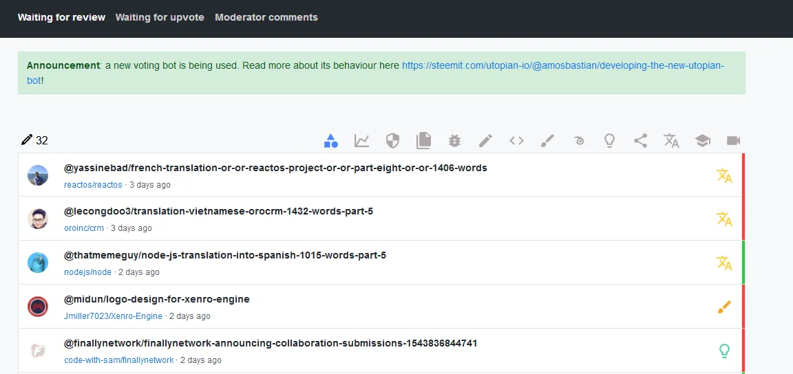
Task: Open the Waiting for review tab
Action: tap(61, 17)
